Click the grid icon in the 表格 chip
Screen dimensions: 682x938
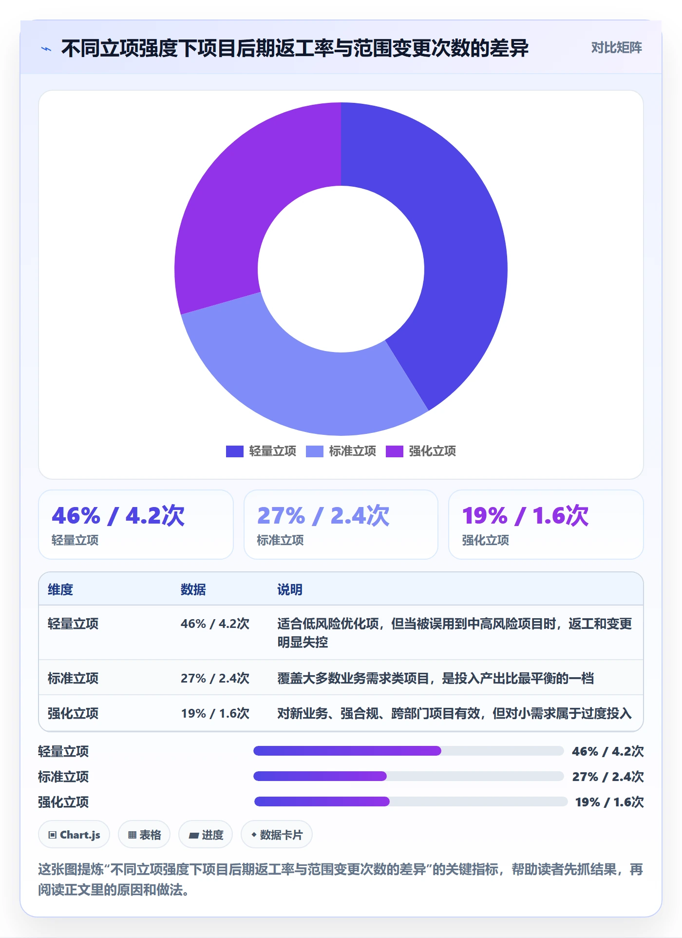(132, 835)
